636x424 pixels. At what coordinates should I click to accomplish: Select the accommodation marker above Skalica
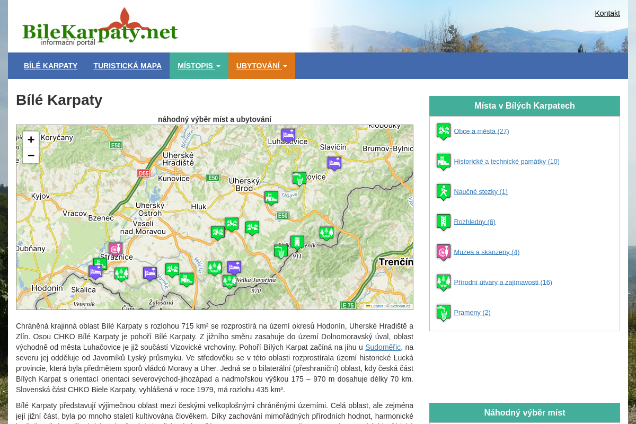point(95,272)
